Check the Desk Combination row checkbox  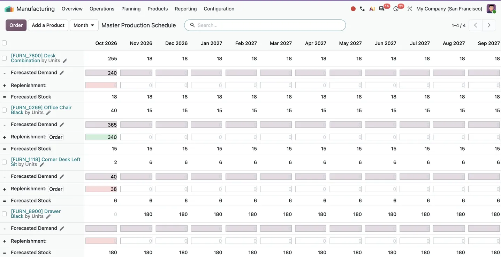(x=4, y=58)
